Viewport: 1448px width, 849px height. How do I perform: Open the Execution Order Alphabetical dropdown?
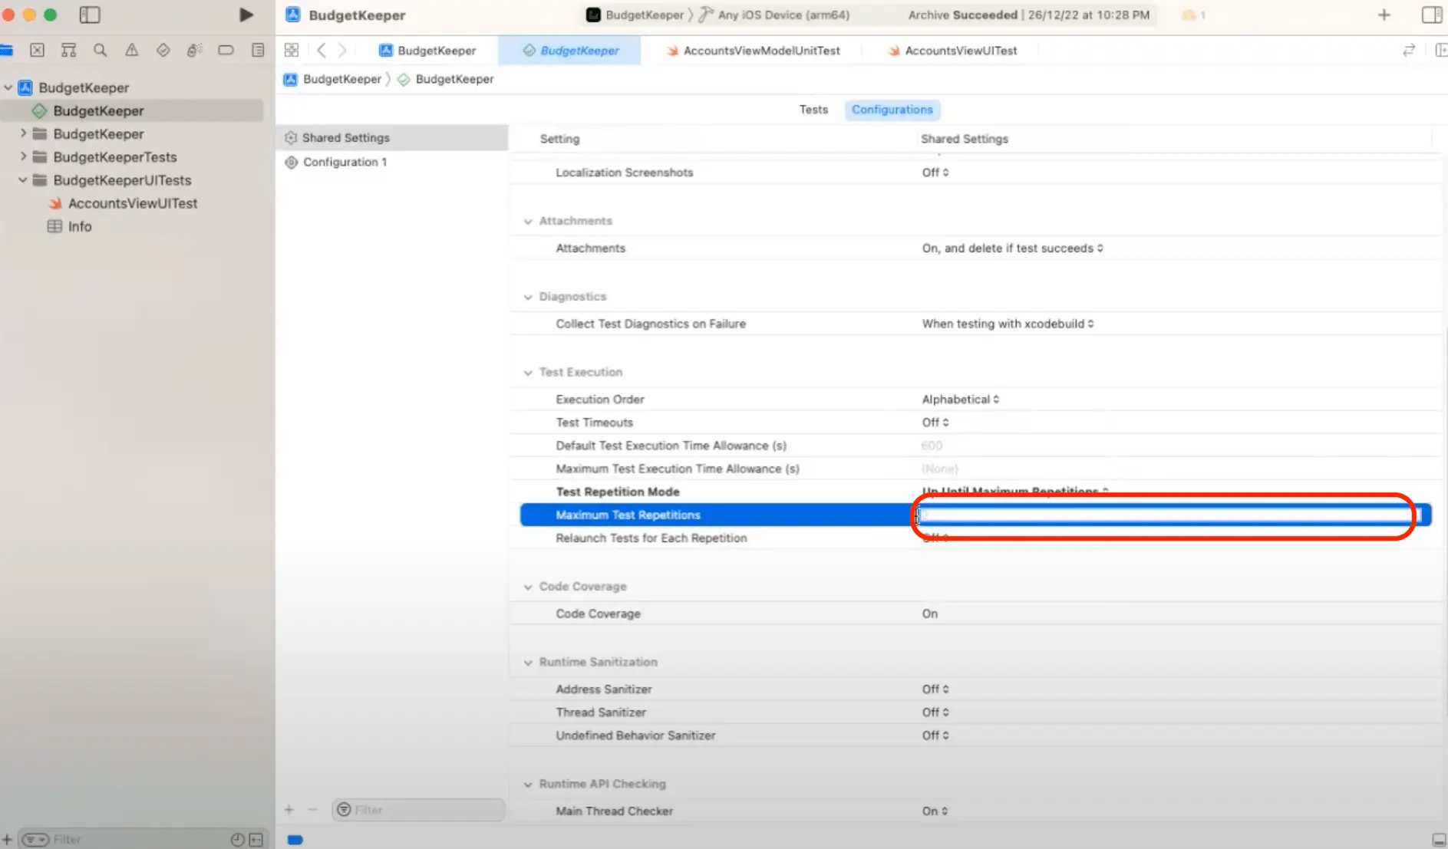point(960,400)
